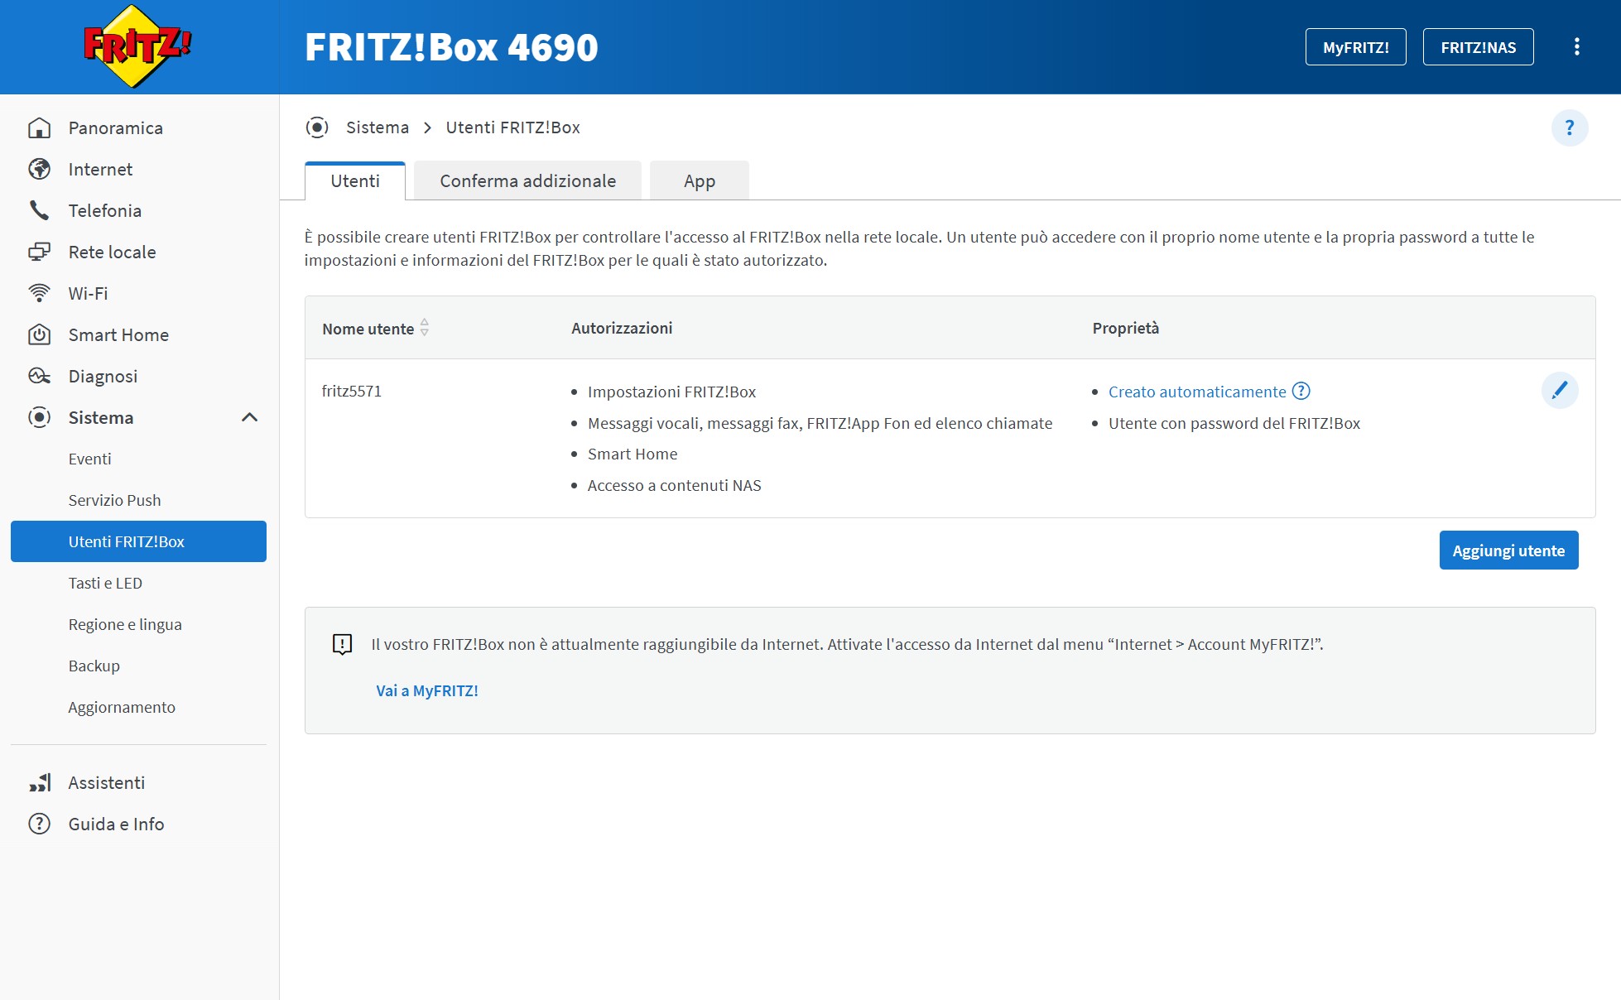Click the Telefonia phone icon
Image resolution: width=1621 pixels, height=1000 pixels.
pyautogui.click(x=39, y=210)
